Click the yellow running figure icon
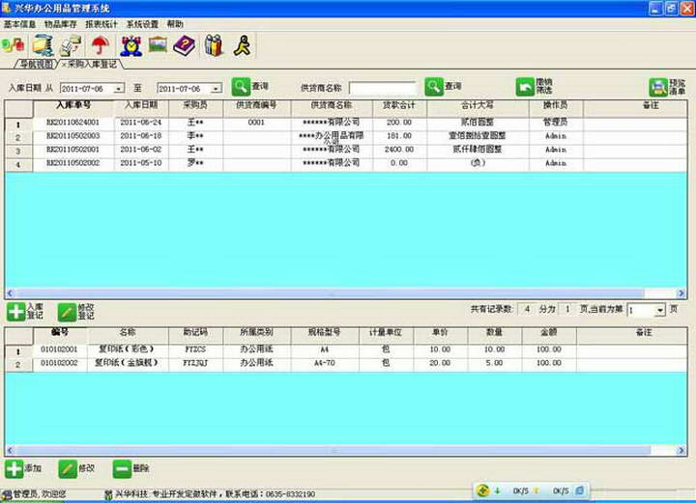The image size is (696, 503). point(243,44)
